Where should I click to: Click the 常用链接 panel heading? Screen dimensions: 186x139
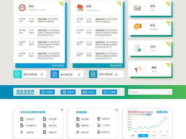click(81, 112)
